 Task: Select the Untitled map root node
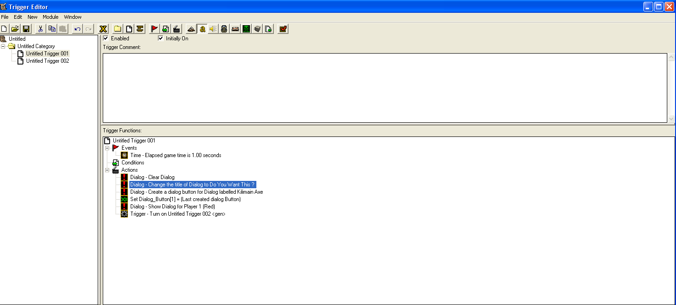17,39
